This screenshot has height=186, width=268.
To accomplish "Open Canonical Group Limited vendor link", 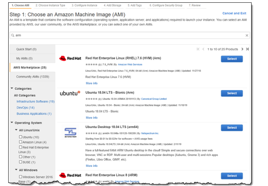I will (x=154, y=99).
